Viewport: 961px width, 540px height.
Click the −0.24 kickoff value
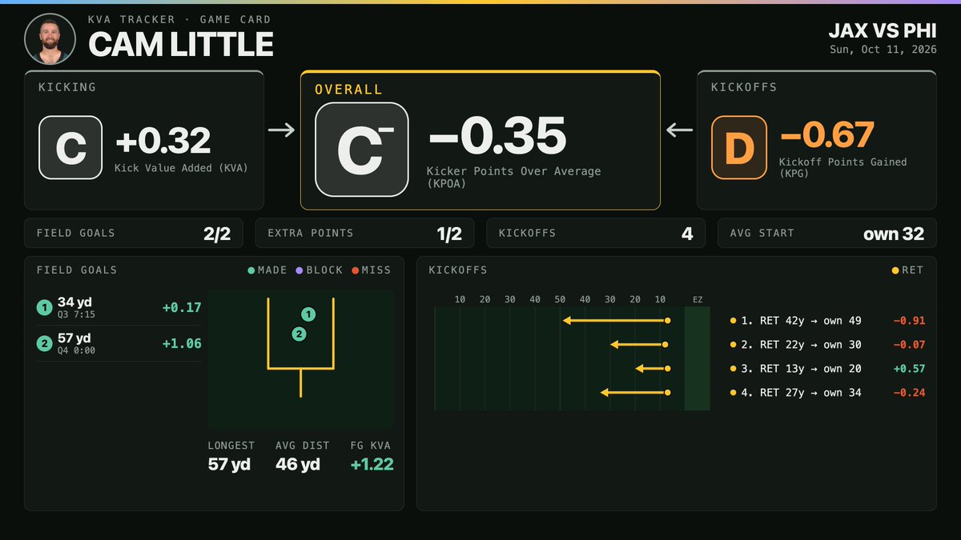(909, 393)
